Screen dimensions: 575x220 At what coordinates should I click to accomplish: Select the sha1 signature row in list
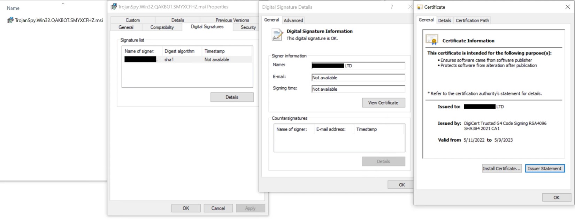tap(187, 60)
